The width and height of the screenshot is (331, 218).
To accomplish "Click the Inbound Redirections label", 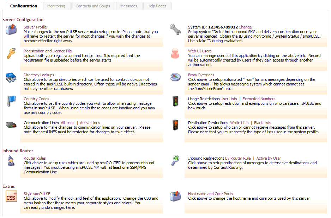I will point(206,159).
